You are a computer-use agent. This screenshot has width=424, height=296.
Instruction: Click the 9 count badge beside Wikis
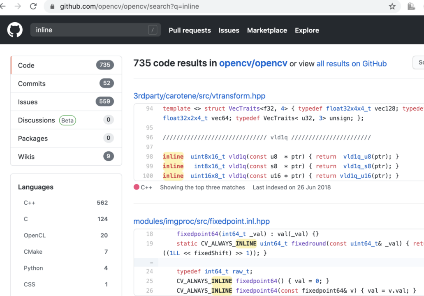pyautogui.click(x=109, y=156)
